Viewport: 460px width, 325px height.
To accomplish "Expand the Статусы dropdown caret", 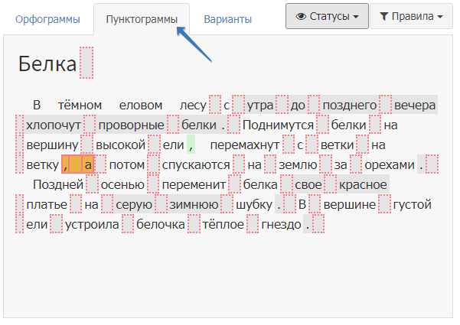I will point(358,17).
